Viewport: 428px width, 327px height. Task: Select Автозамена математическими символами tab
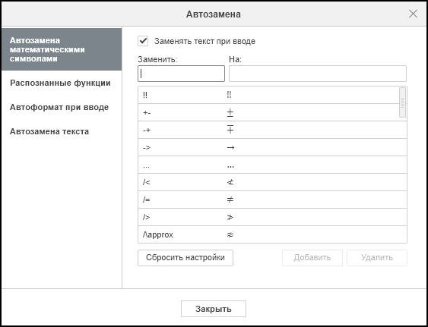62,49
